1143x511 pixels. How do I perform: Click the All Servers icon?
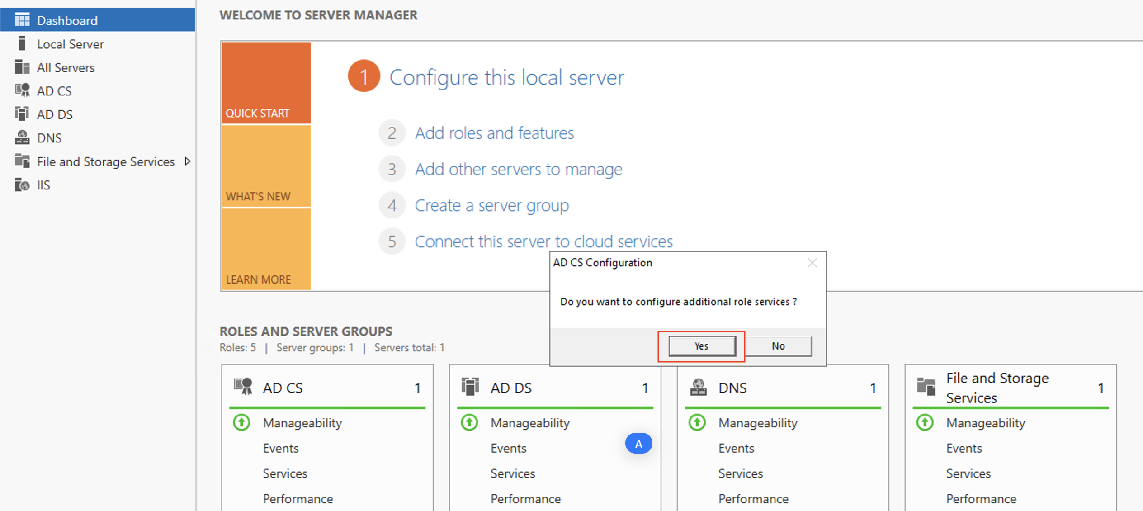coord(22,67)
